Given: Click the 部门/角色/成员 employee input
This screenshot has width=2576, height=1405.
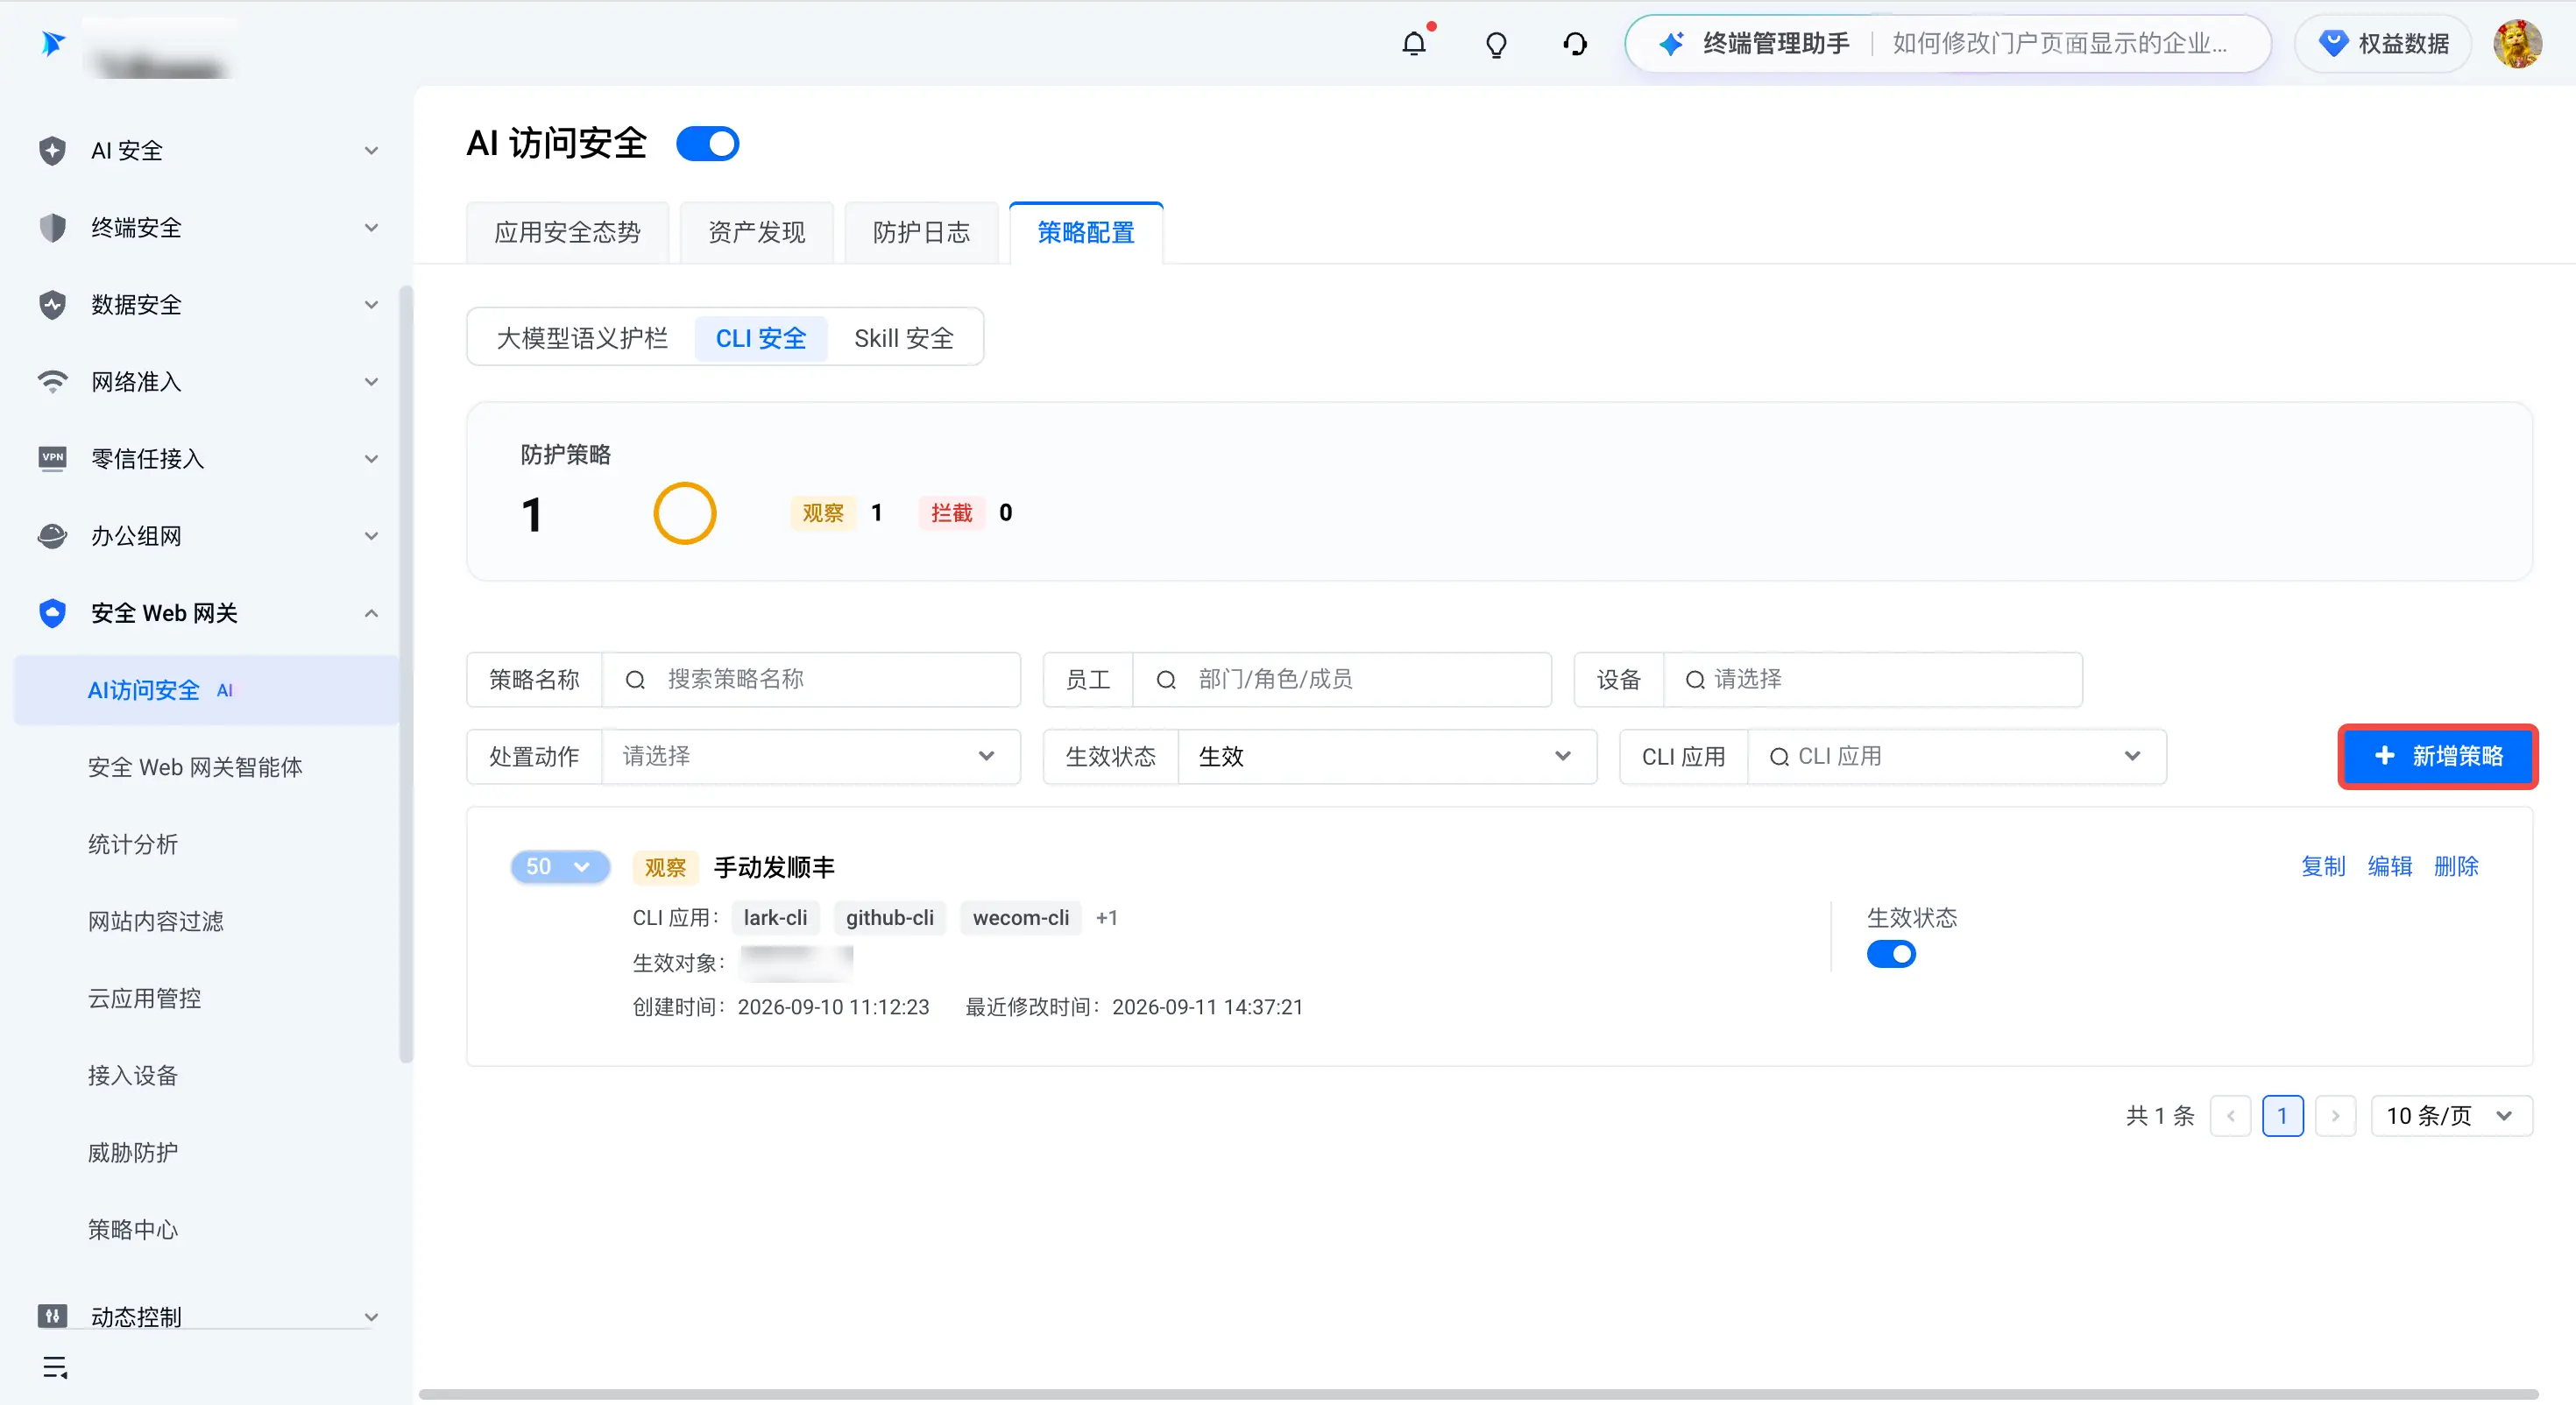Looking at the screenshot, I should click(1341, 679).
